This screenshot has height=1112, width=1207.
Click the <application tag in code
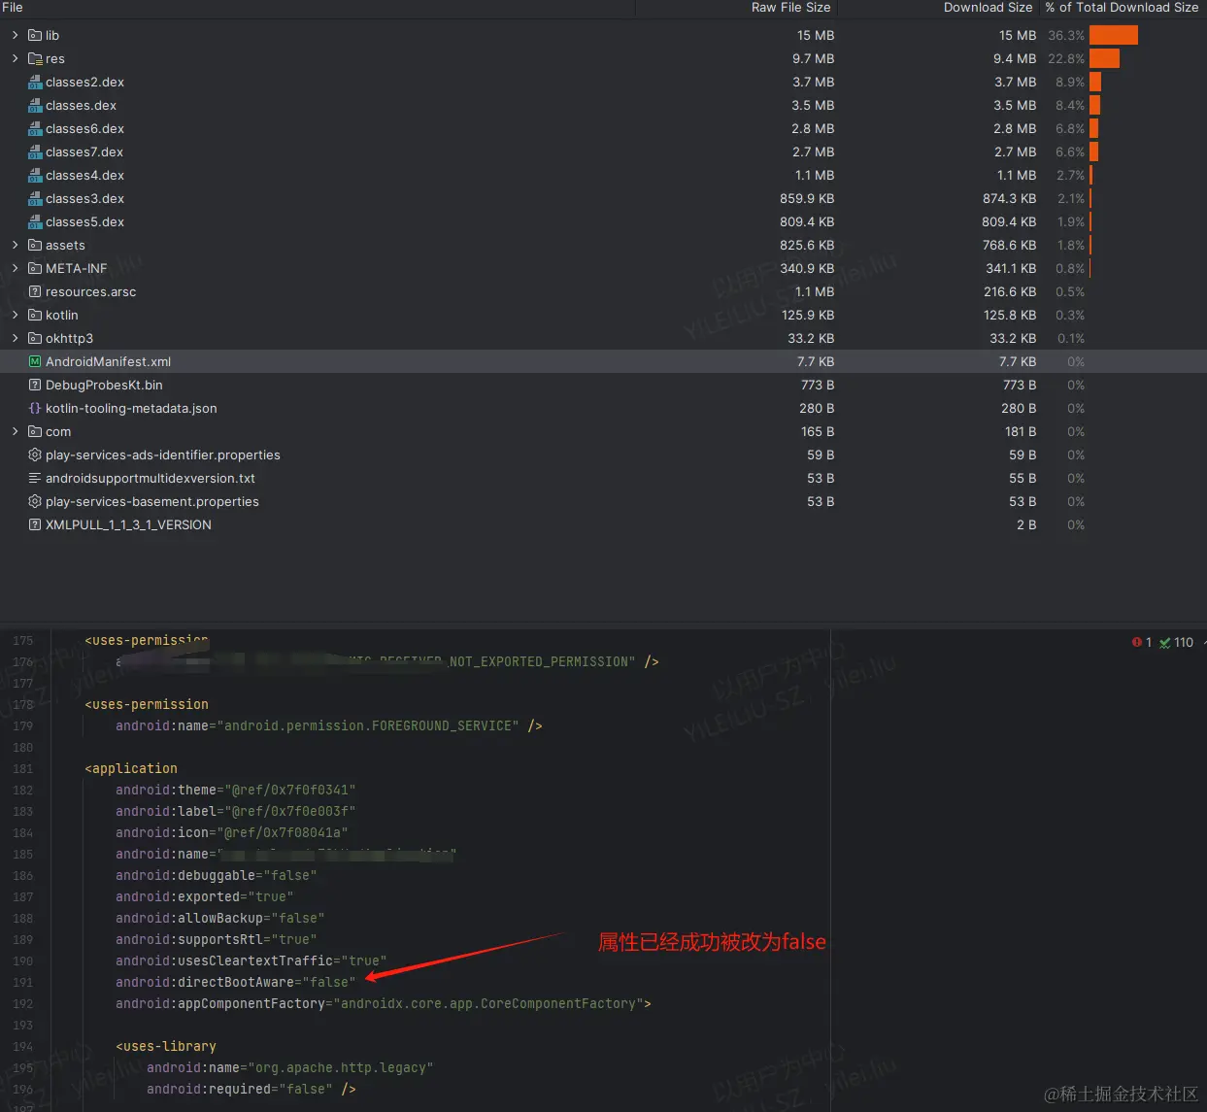coord(131,768)
